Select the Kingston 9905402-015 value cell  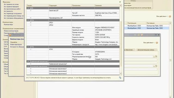(107, 27)
